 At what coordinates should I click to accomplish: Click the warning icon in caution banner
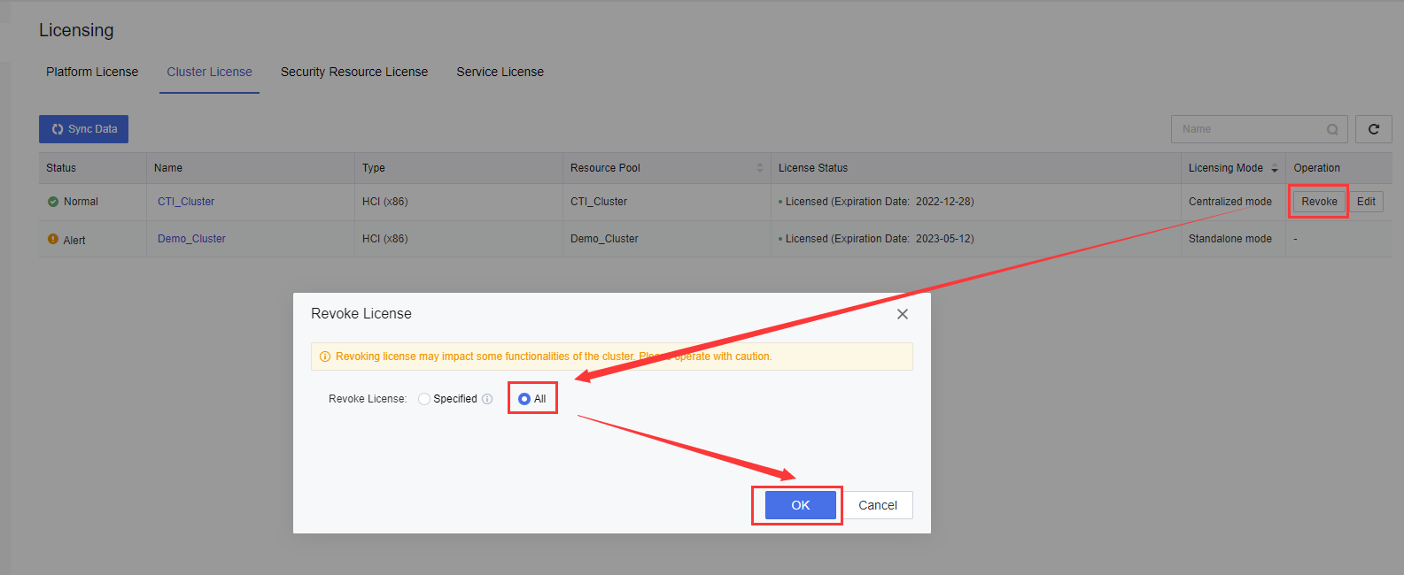point(325,356)
